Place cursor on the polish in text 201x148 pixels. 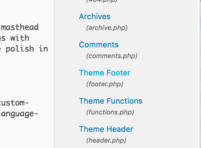pyautogui.click(x=27, y=49)
